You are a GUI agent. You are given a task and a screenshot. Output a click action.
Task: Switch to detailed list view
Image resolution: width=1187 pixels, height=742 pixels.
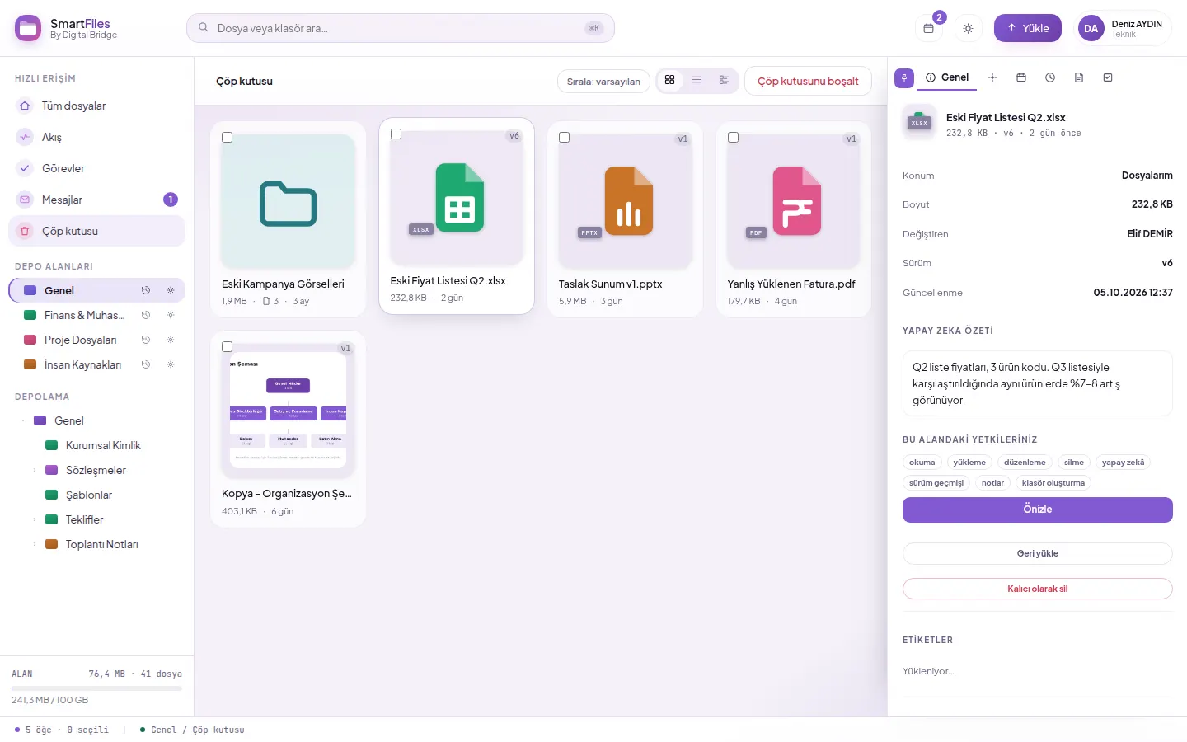coord(724,80)
